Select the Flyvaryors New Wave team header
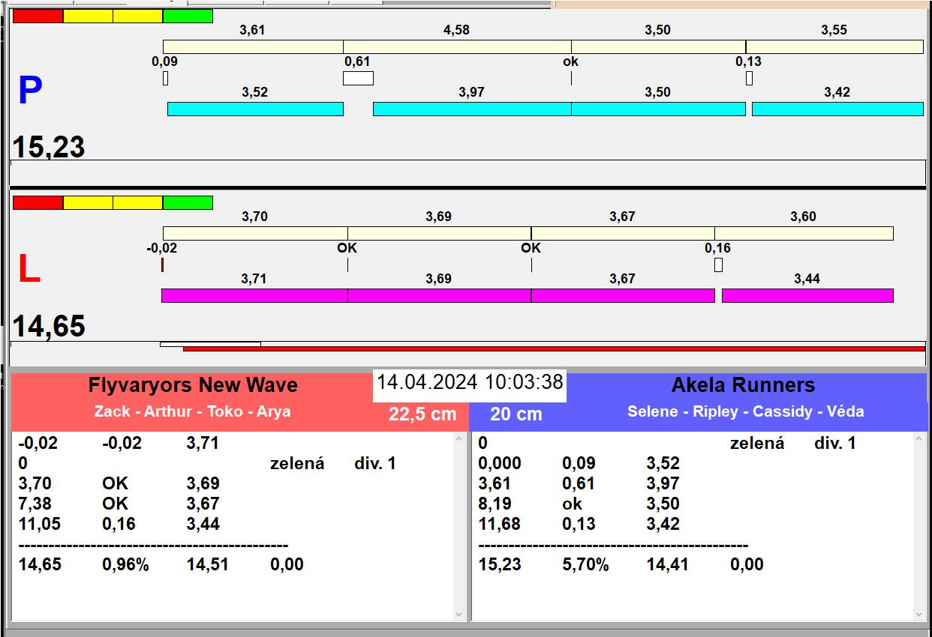932x637 pixels. pyautogui.click(x=193, y=385)
